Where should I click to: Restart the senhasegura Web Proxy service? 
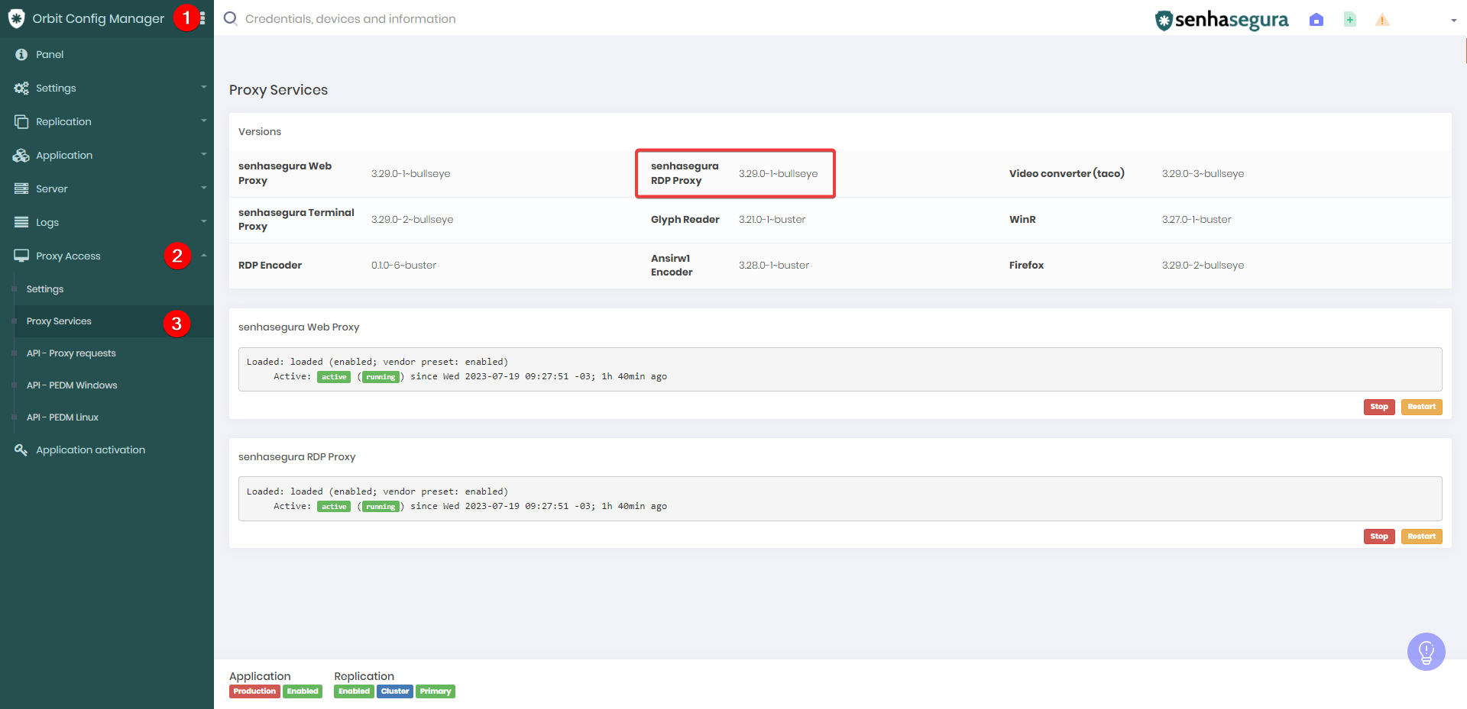[1421, 407]
